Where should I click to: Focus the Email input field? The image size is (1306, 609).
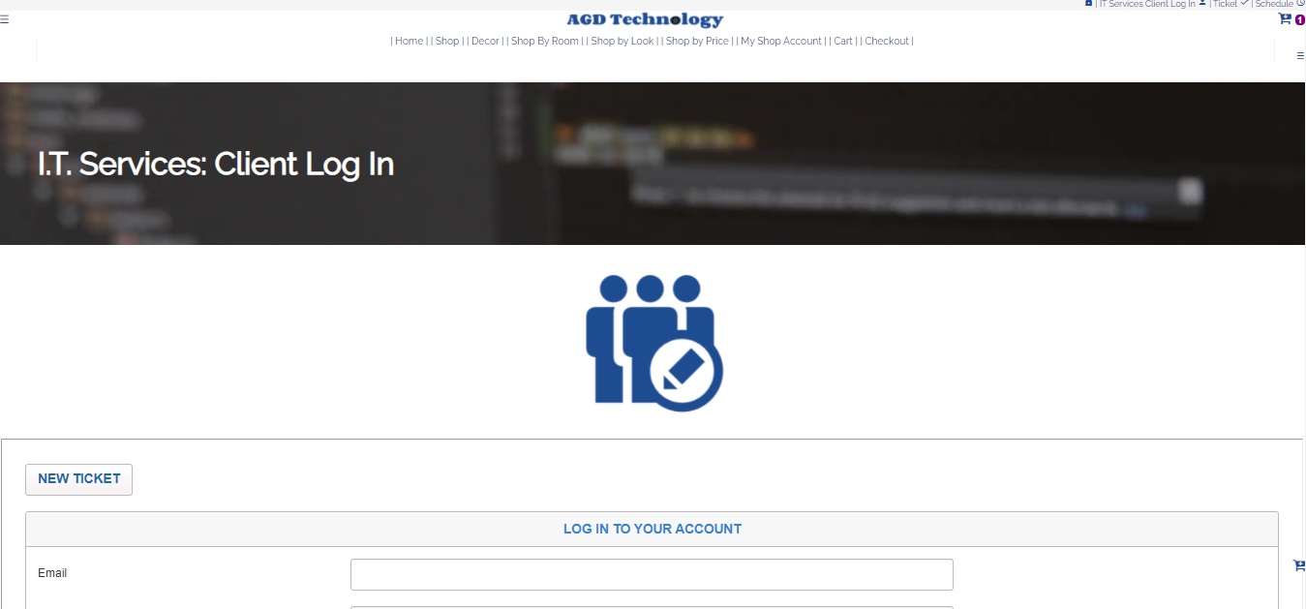pyautogui.click(x=652, y=574)
